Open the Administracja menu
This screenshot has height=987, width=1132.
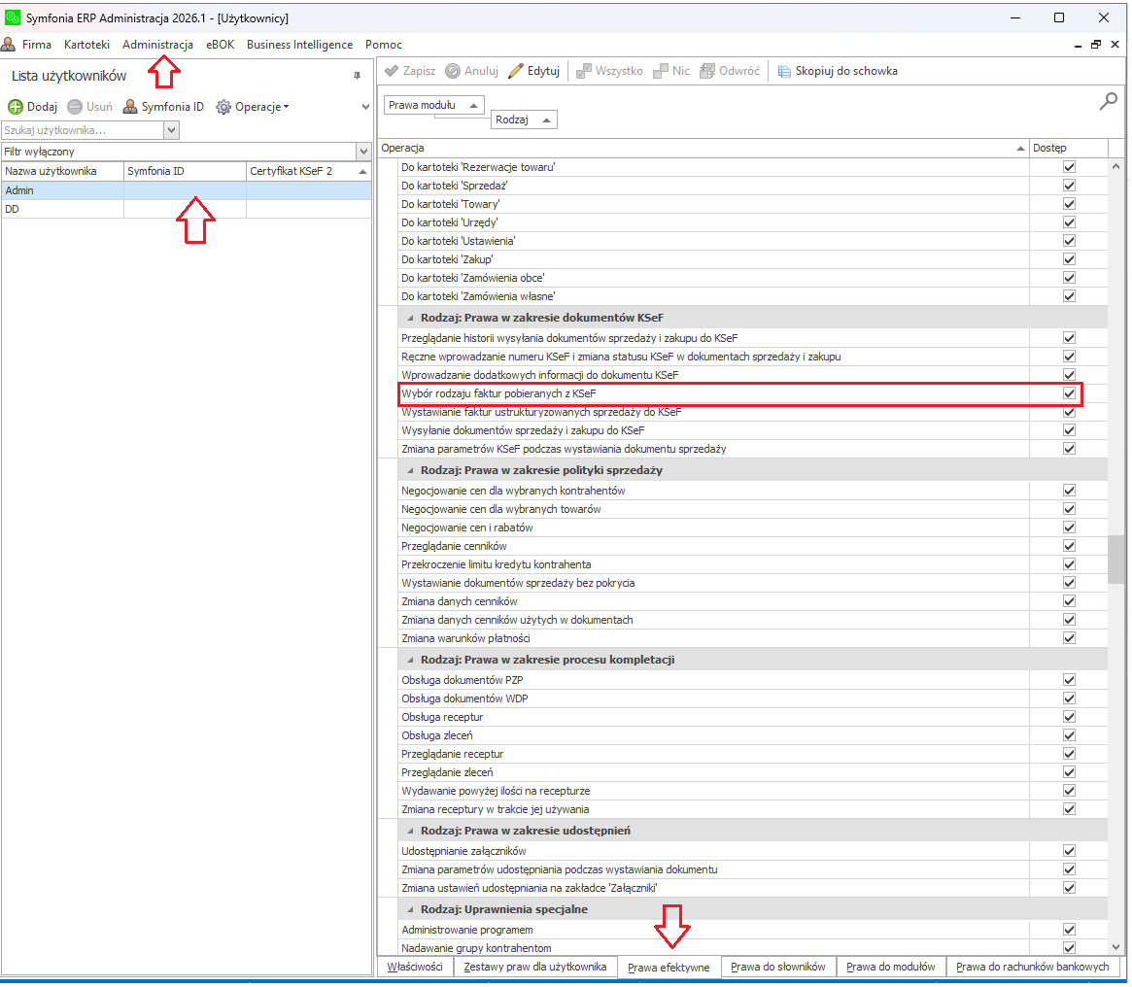coord(157,45)
